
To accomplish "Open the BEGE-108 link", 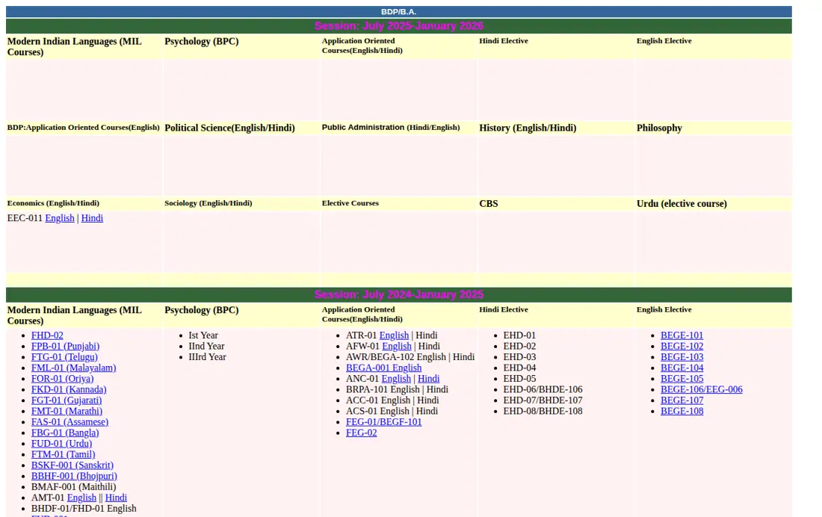I will click(x=682, y=411).
